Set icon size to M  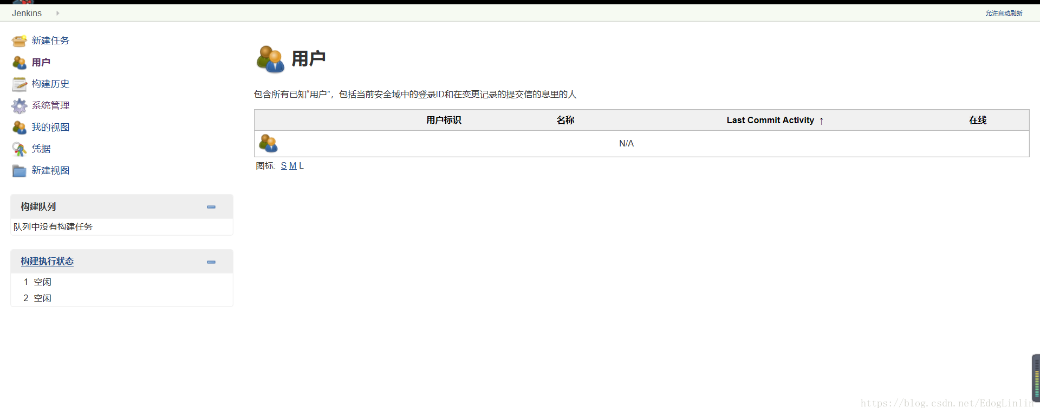pyautogui.click(x=292, y=166)
